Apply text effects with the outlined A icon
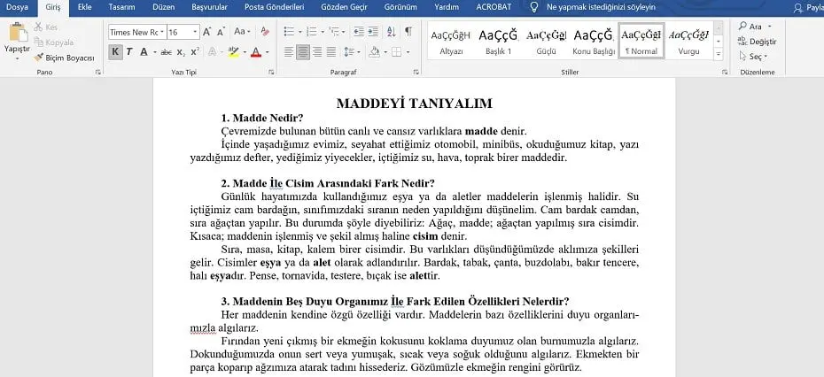The height and width of the screenshot is (377, 824). click(x=213, y=52)
